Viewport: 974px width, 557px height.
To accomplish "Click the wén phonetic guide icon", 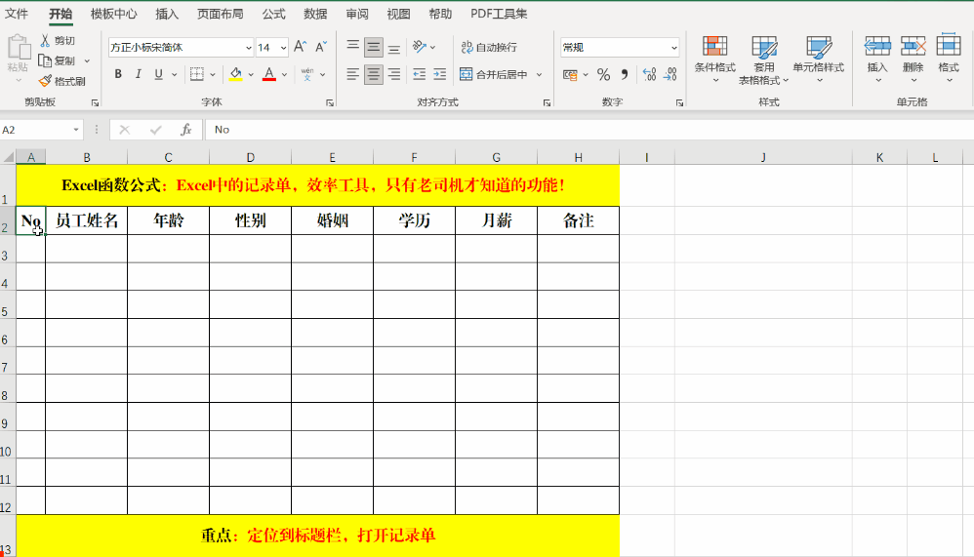I will tap(307, 74).
